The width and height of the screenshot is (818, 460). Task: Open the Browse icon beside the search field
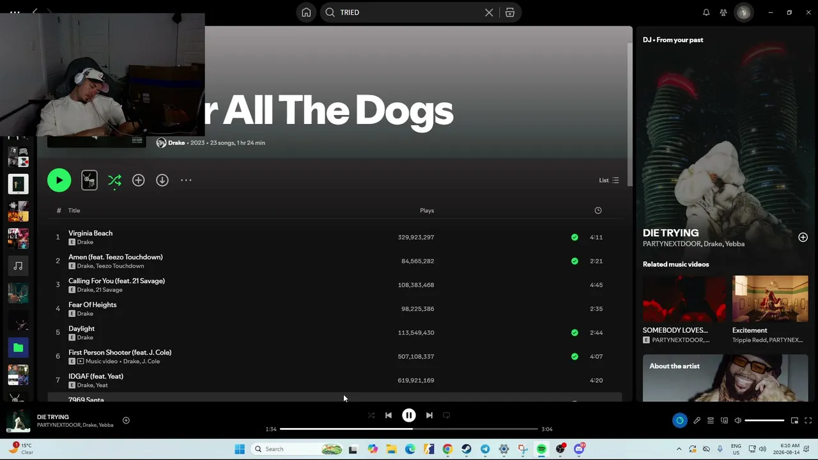pyautogui.click(x=510, y=12)
